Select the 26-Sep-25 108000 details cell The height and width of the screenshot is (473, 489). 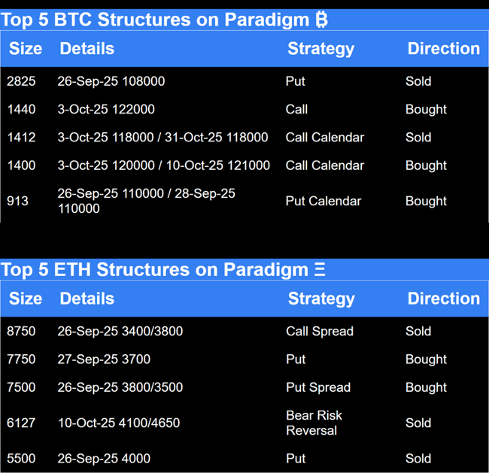coord(111,81)
